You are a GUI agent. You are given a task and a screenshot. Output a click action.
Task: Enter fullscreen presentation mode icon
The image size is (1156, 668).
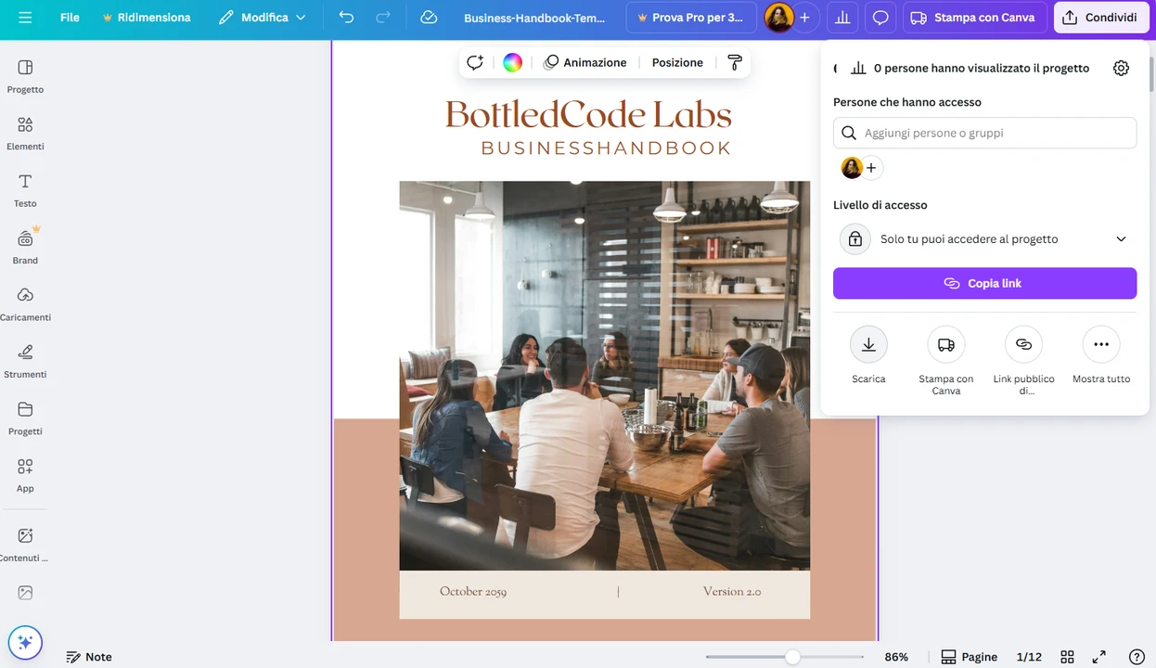click(1099, 657)
